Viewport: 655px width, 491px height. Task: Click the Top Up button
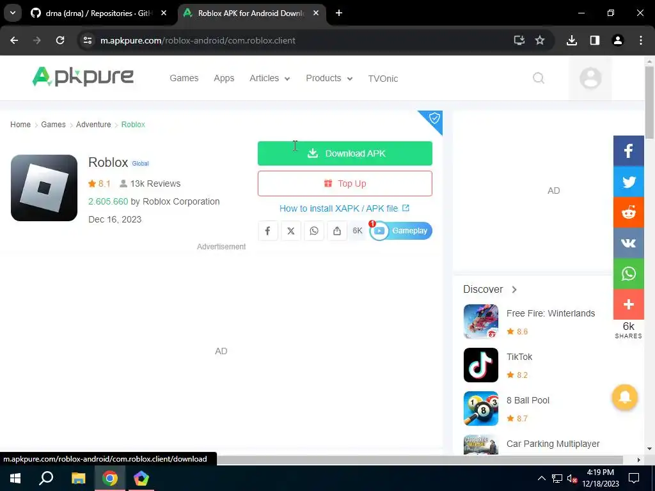pyautogui.click(x=345, y=183)
